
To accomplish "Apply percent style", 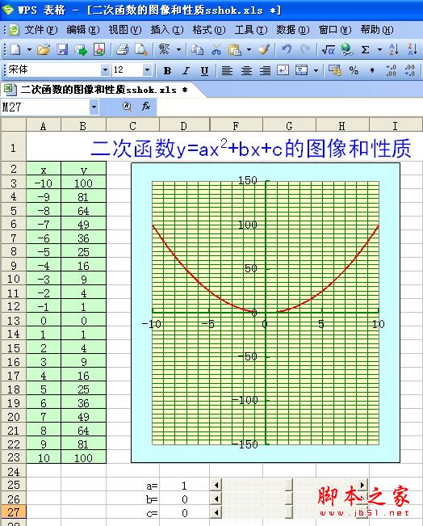I will 354,70.
